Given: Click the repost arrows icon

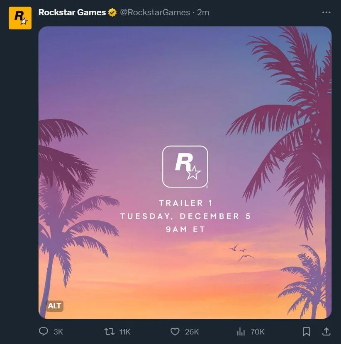Looking at the screenshot, I should point(109,332).
